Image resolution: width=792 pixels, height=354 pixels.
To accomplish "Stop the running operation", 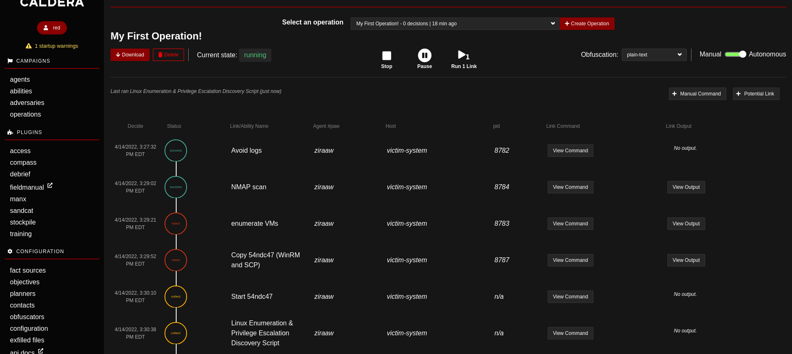I will [x=386, y=56].
